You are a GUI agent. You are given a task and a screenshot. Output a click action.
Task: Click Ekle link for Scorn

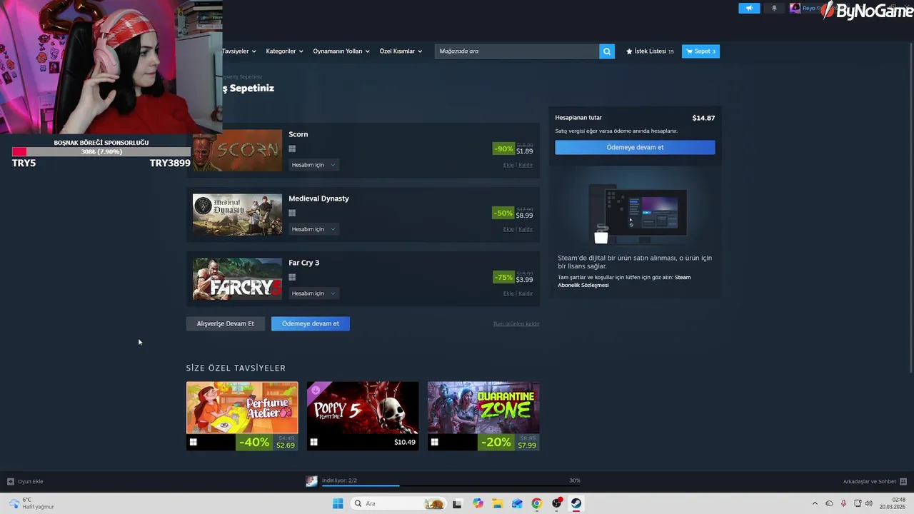tap(508, 165)
